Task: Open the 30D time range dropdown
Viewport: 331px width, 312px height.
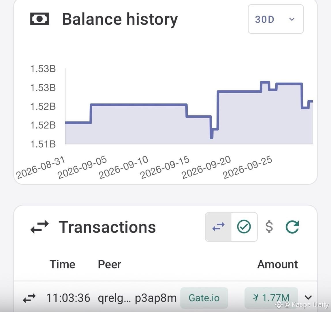Action: click(276, 19)
